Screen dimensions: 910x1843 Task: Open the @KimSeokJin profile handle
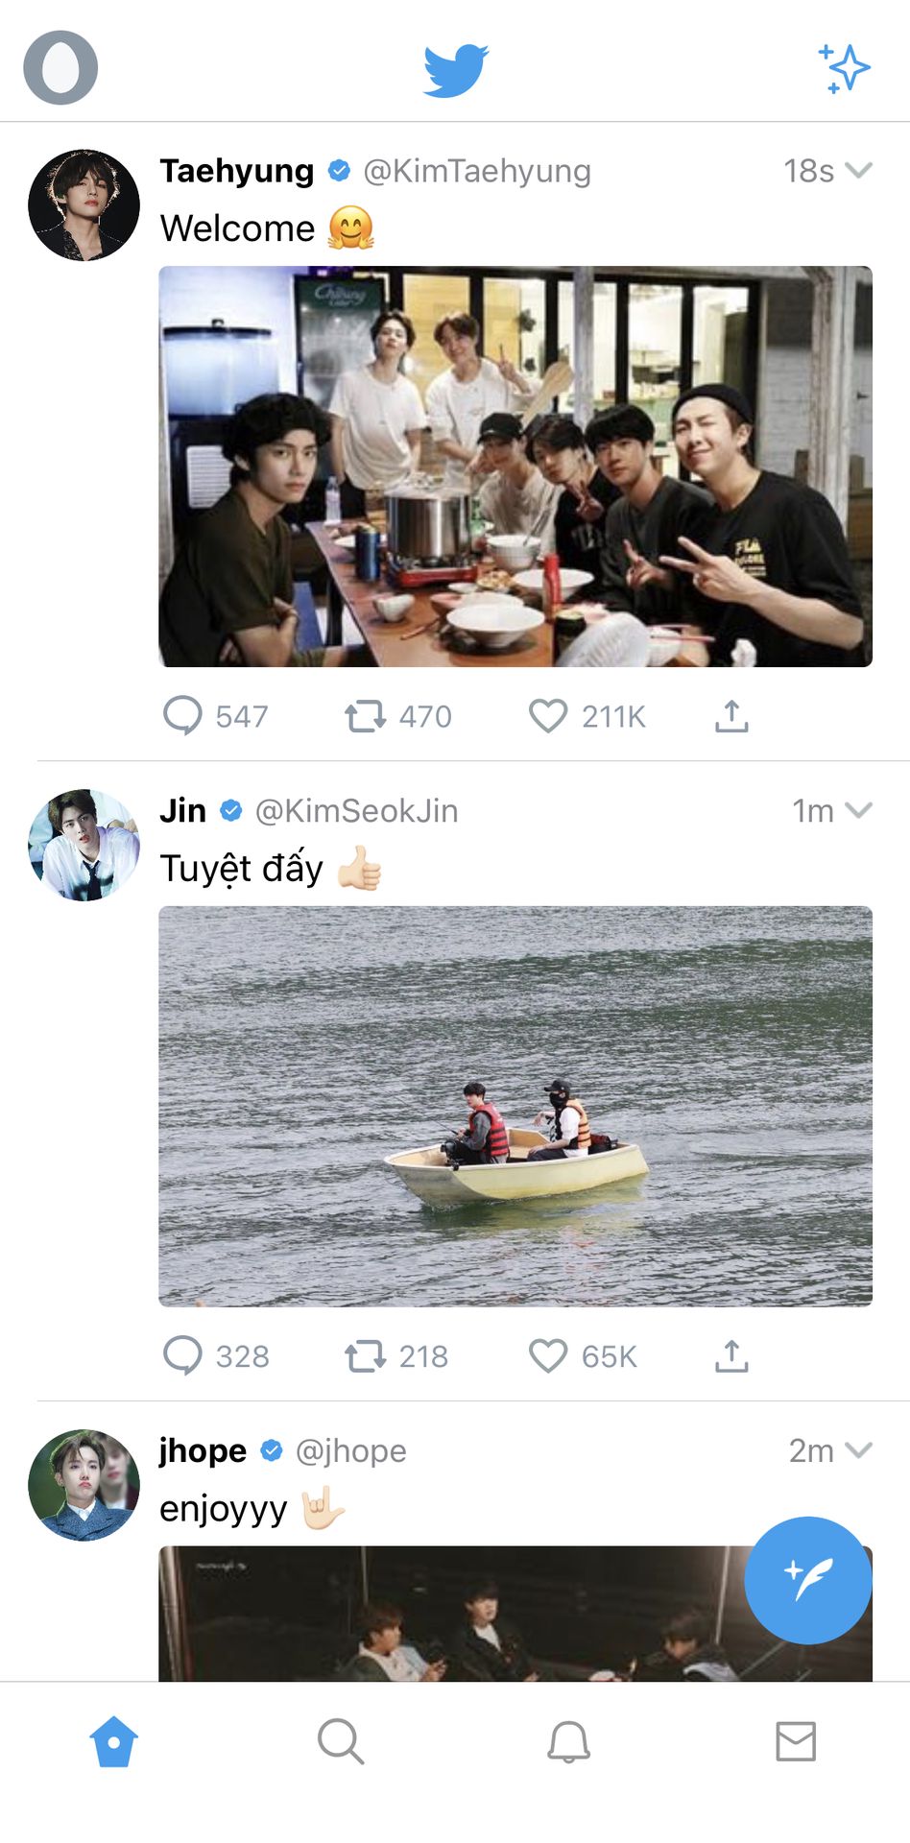356,811
